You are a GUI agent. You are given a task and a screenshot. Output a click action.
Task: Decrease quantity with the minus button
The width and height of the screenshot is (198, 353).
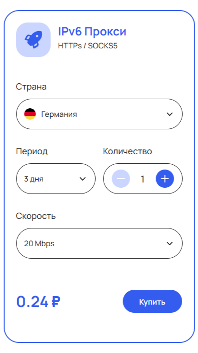point(121,179)
